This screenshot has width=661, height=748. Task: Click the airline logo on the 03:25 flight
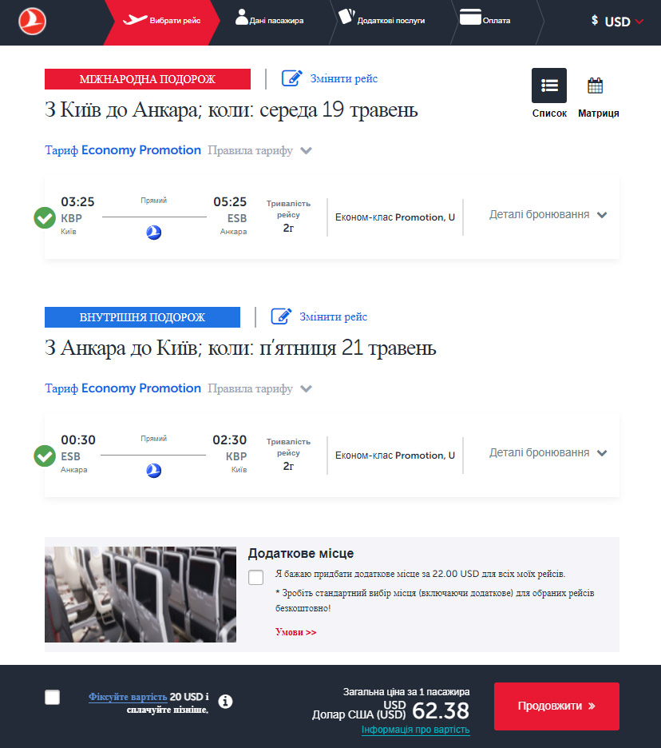153,233
